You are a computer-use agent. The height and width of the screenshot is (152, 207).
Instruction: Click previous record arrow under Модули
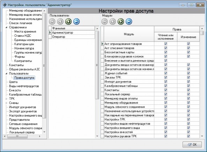(113, 21)
